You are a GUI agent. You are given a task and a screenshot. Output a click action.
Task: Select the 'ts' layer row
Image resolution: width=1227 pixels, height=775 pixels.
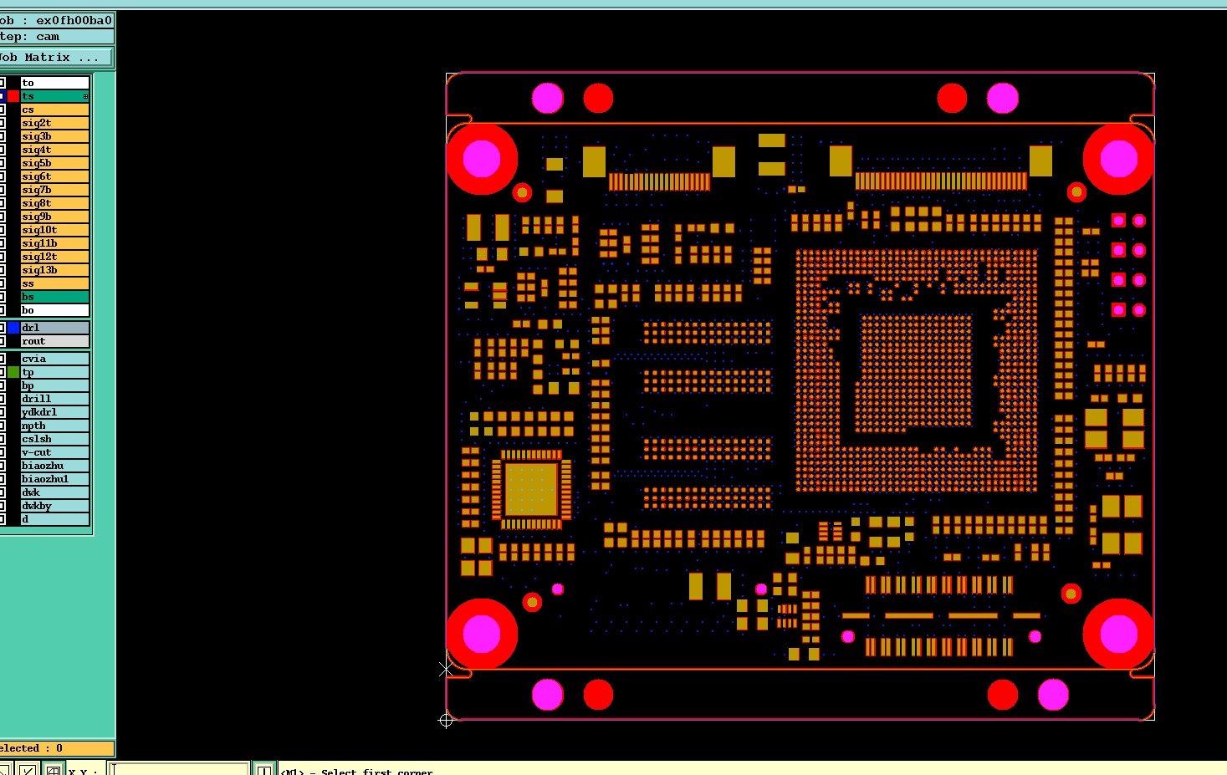click(x=55, y=96)
